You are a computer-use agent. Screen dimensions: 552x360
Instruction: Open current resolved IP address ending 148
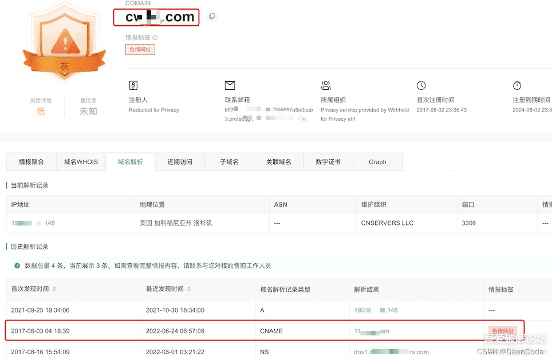click(33, 223)
